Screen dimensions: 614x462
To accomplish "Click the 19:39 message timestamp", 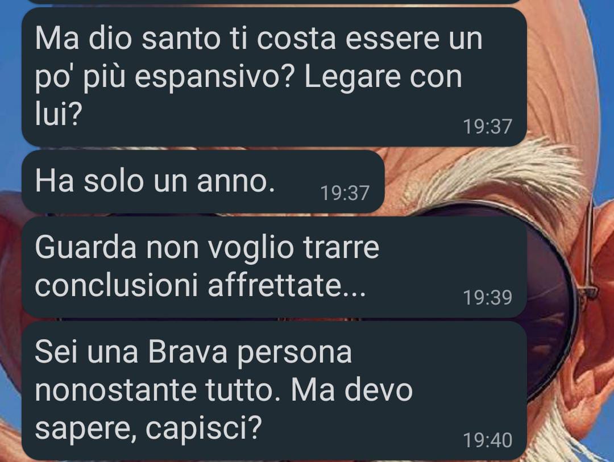I will [488, 298].
